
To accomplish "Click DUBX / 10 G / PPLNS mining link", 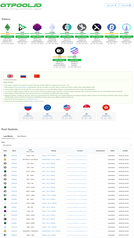I will [49, 227].
